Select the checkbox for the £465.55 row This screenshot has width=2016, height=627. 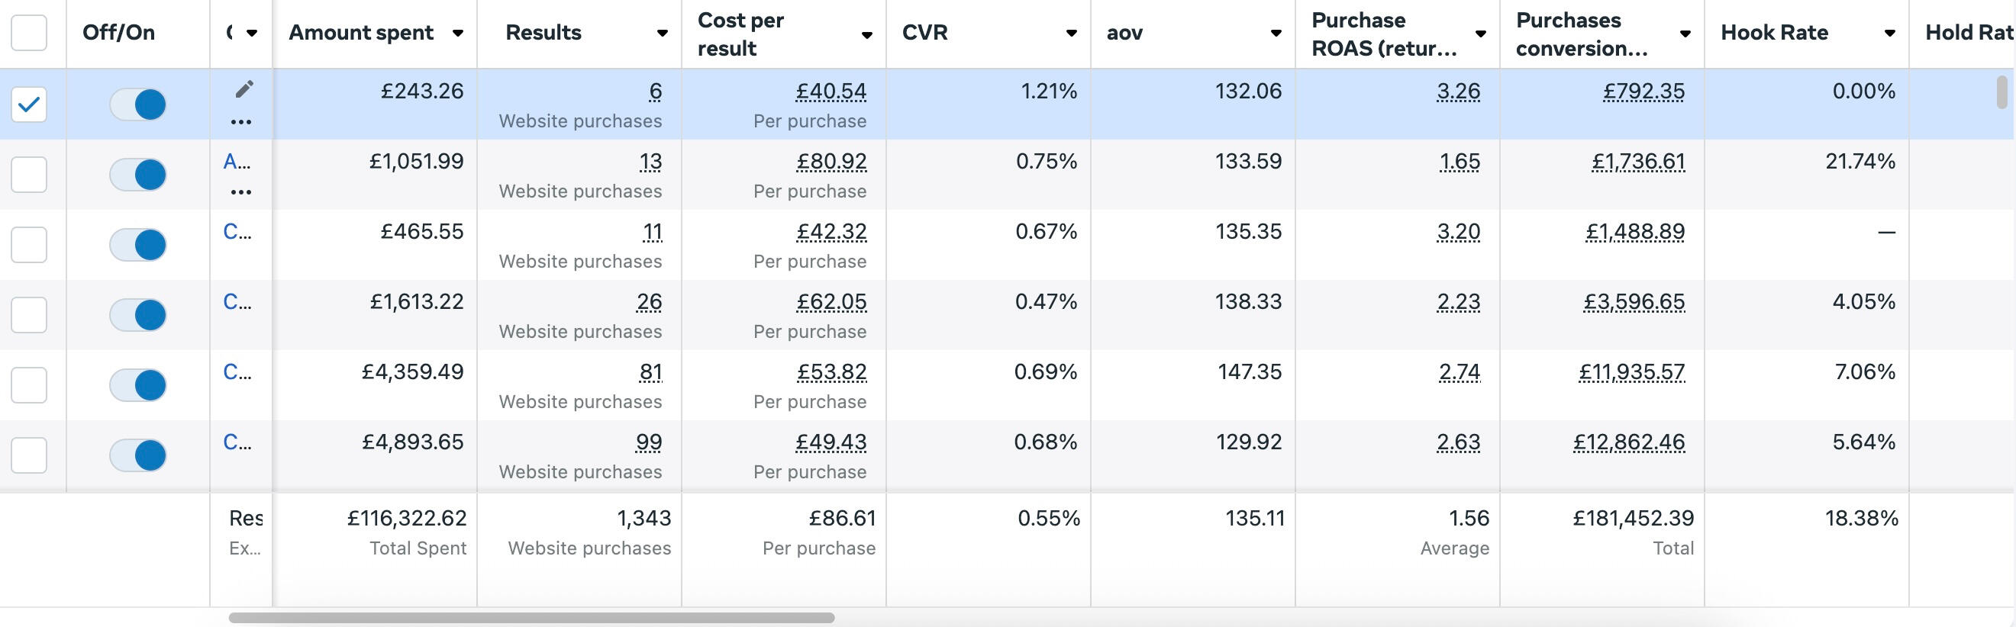pos(29,245)
